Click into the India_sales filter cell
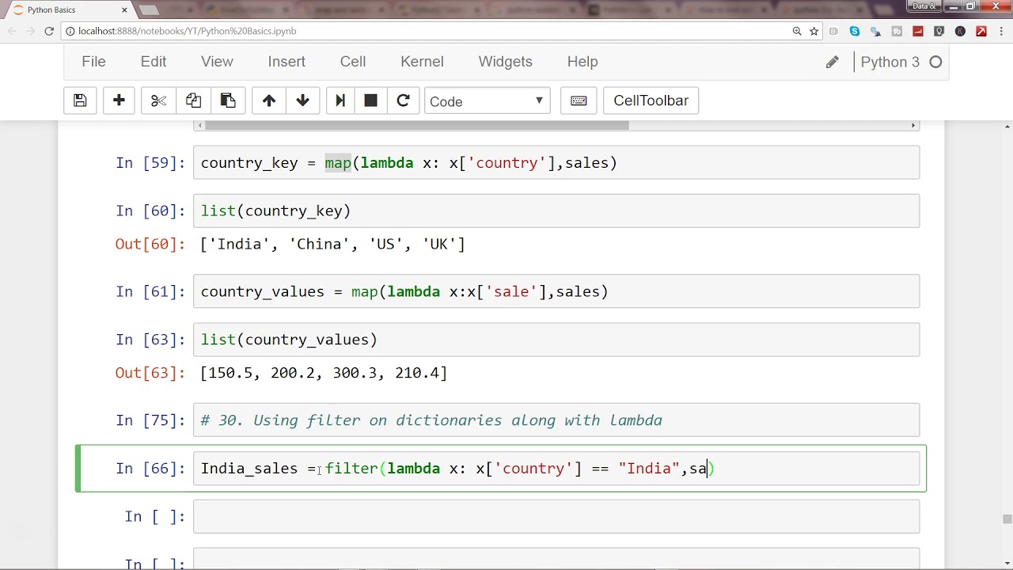Viewport: 1013px width, 570px height. click(x=556, y=469)
